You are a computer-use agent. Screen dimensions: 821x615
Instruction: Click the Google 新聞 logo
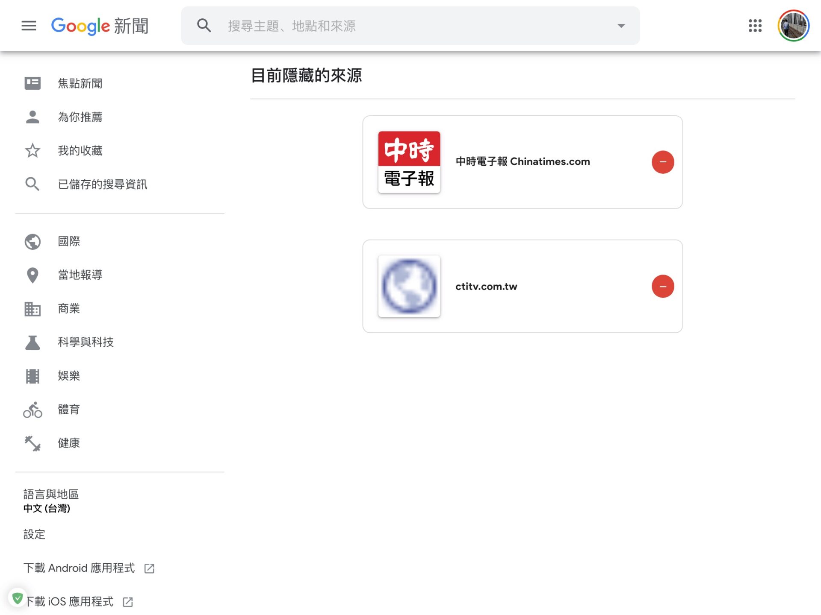coord(100,26)
